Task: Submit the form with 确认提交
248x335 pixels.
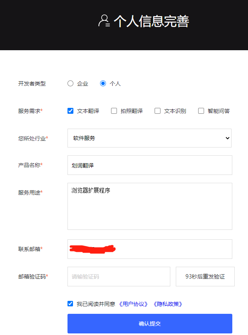Action: [150, 324]
